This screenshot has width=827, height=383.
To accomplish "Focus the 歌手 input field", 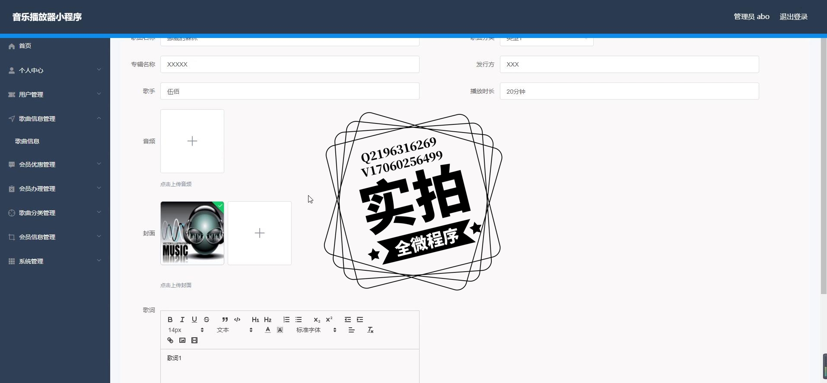I will click(290, 91).
